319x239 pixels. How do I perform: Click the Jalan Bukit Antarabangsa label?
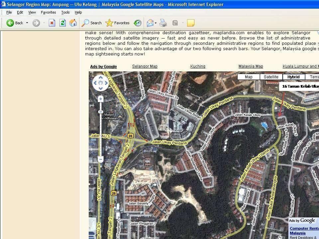click(x=272, y=198)
